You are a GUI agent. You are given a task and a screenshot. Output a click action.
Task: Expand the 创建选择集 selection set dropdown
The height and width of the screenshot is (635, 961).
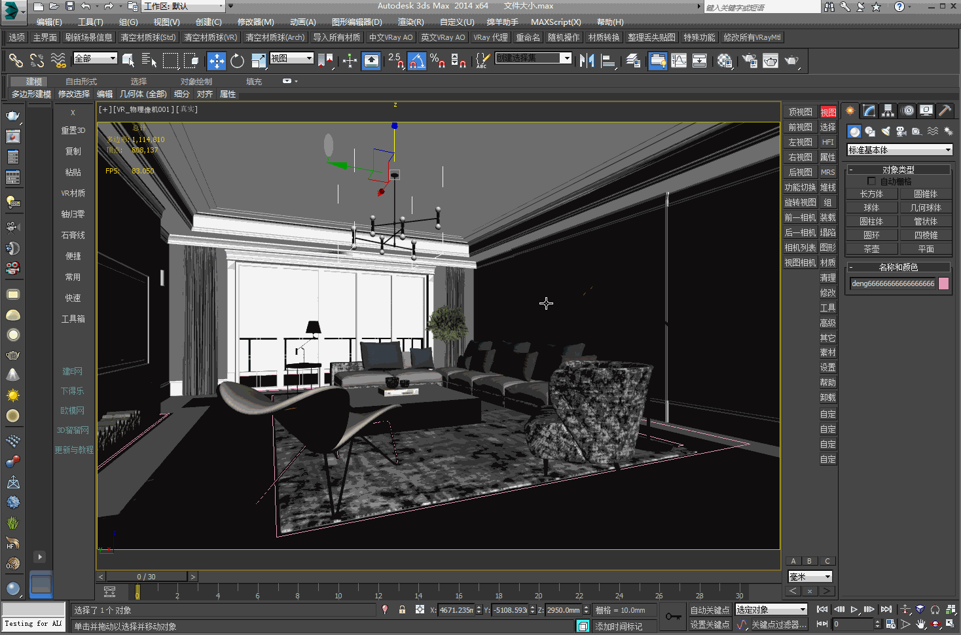point(567,58)
